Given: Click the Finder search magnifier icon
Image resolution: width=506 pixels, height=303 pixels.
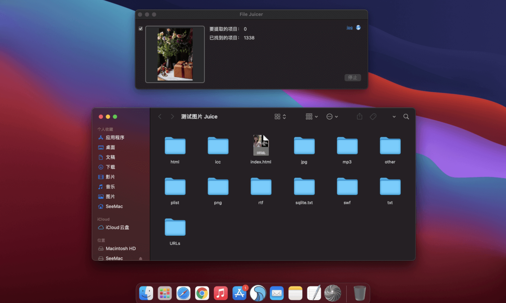Looking at the screenshot, I should pos(406,117).
